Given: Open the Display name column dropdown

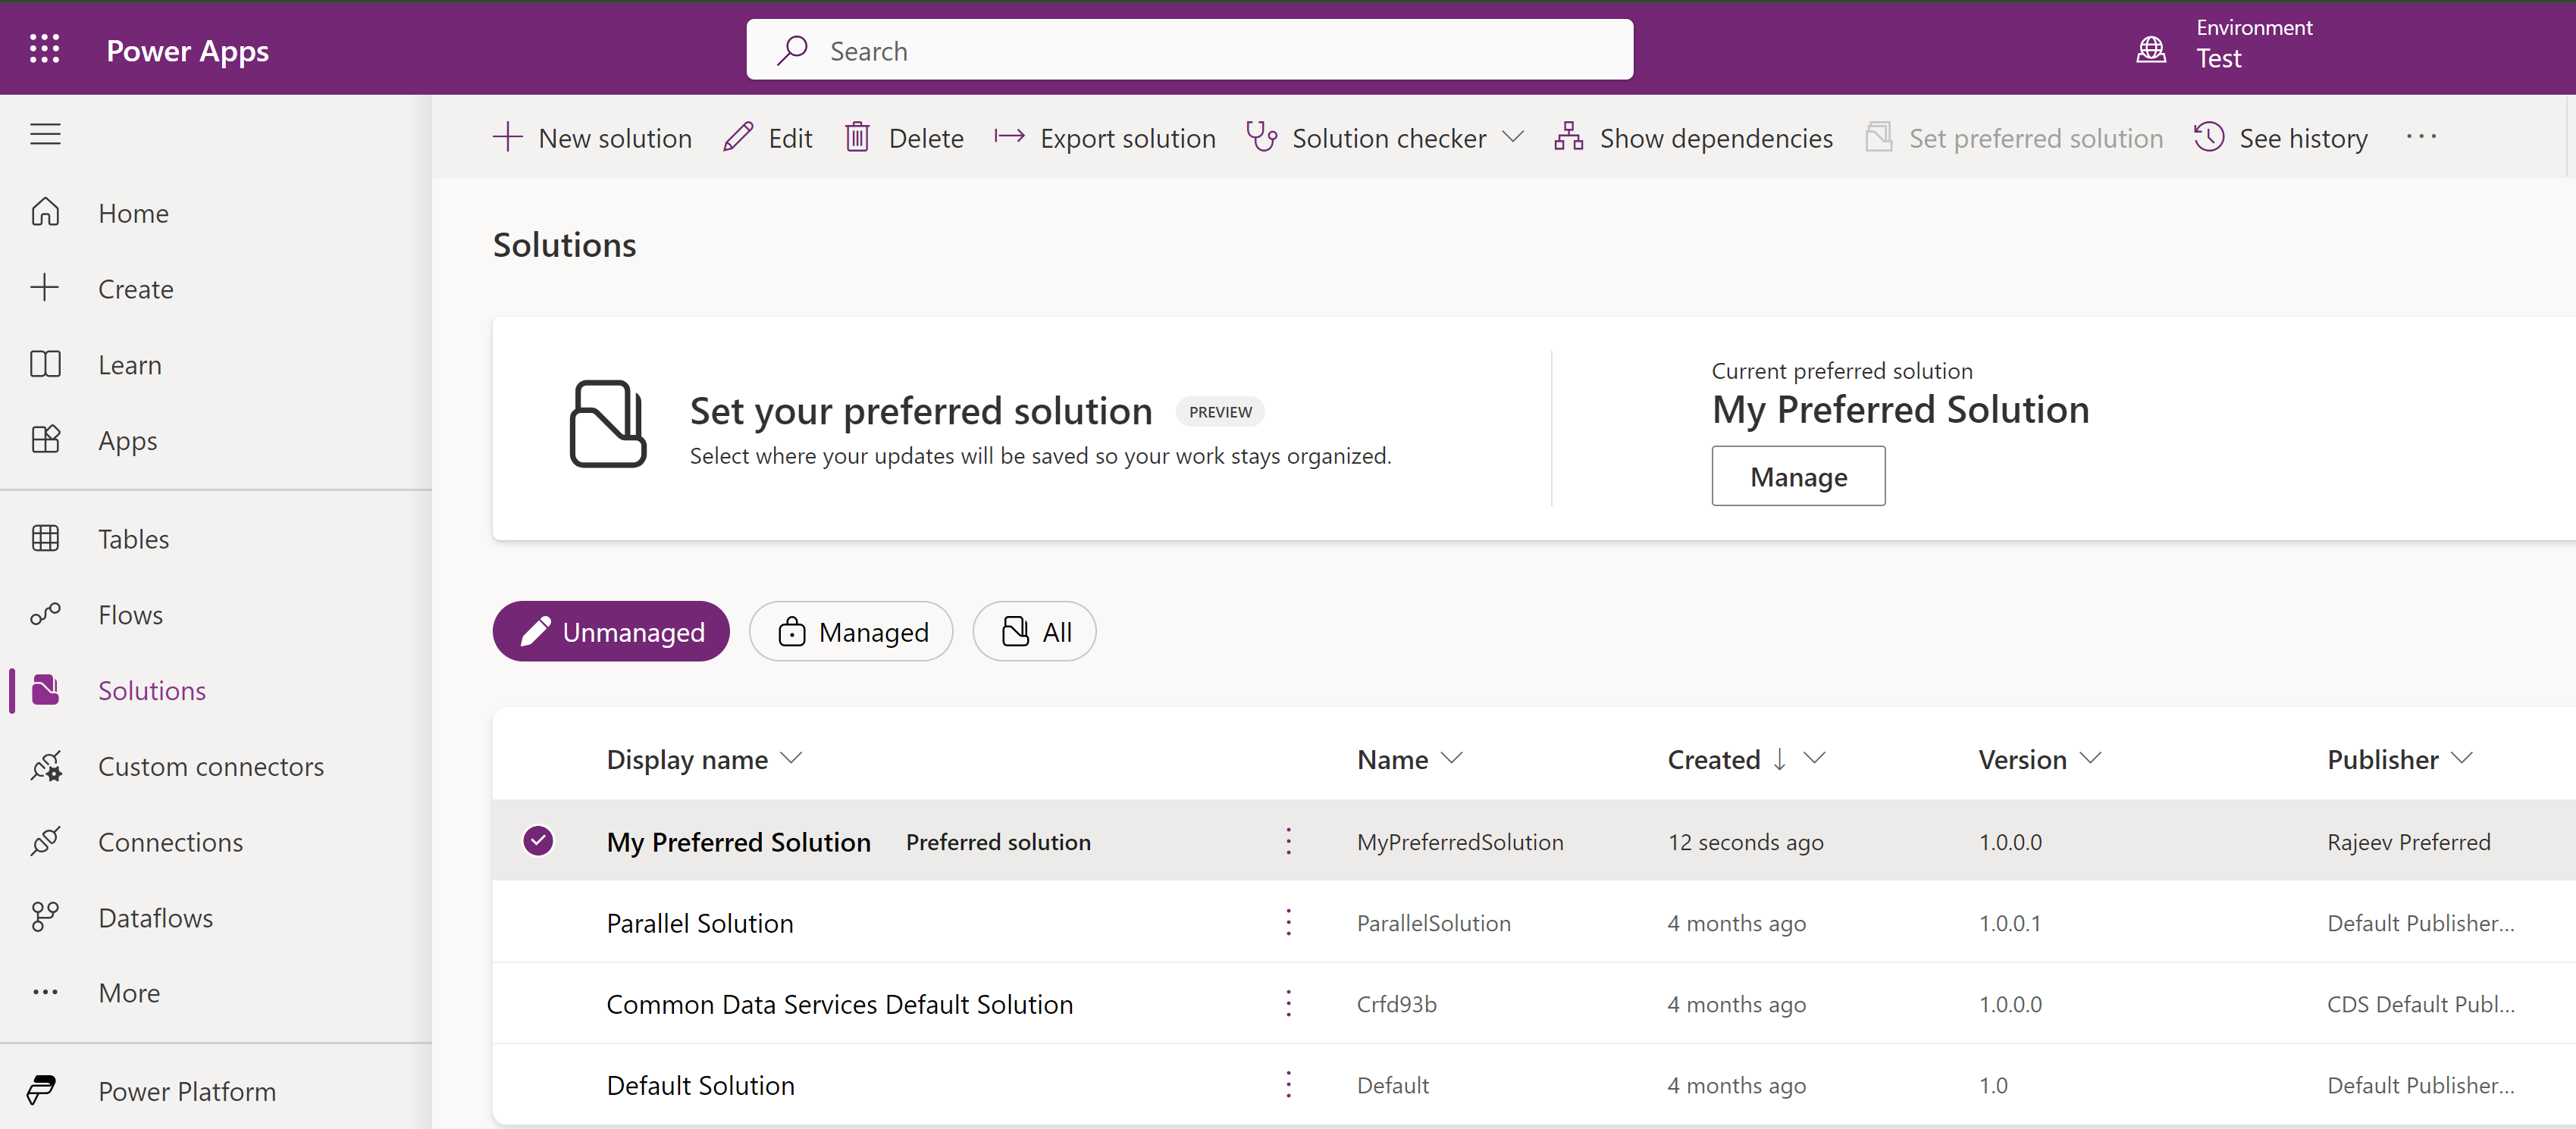Looking at the screenshot, I should (x=791, y=758).
